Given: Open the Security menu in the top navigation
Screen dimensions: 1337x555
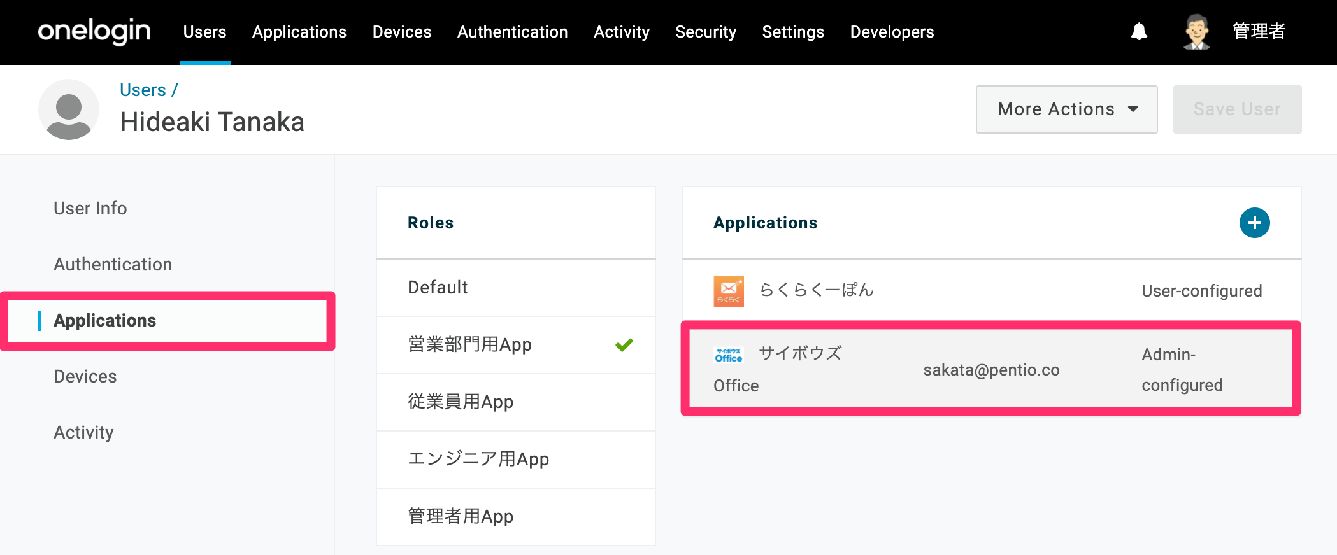Looking at the screenshot, I should [706, 32].
